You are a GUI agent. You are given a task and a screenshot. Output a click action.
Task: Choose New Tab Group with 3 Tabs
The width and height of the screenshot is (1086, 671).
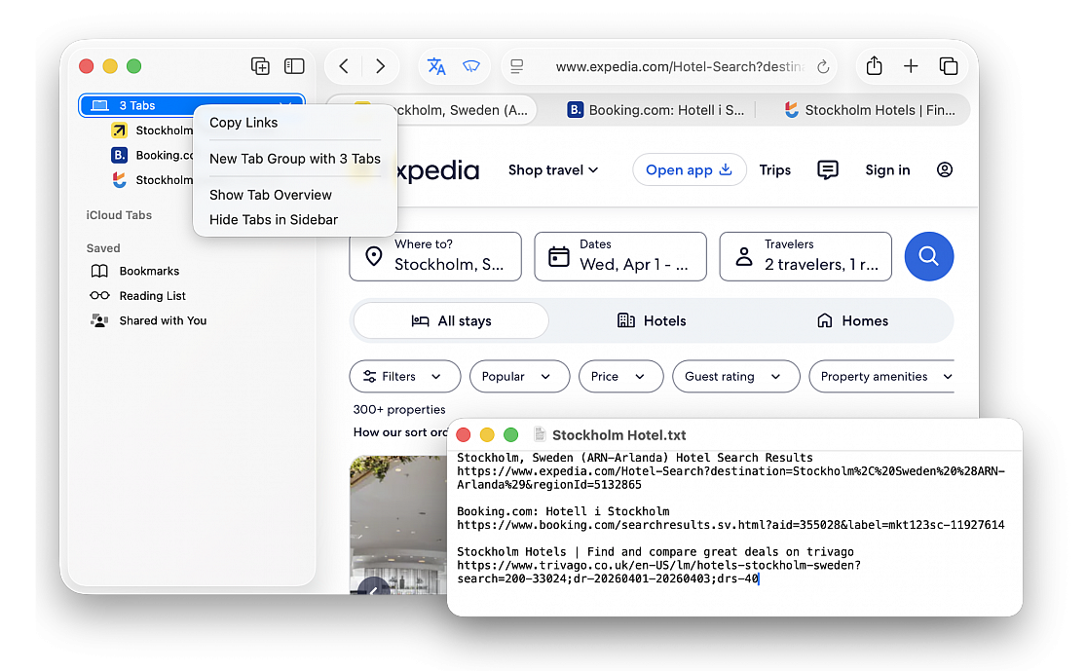pyautogui.click(x=294, y=159)
